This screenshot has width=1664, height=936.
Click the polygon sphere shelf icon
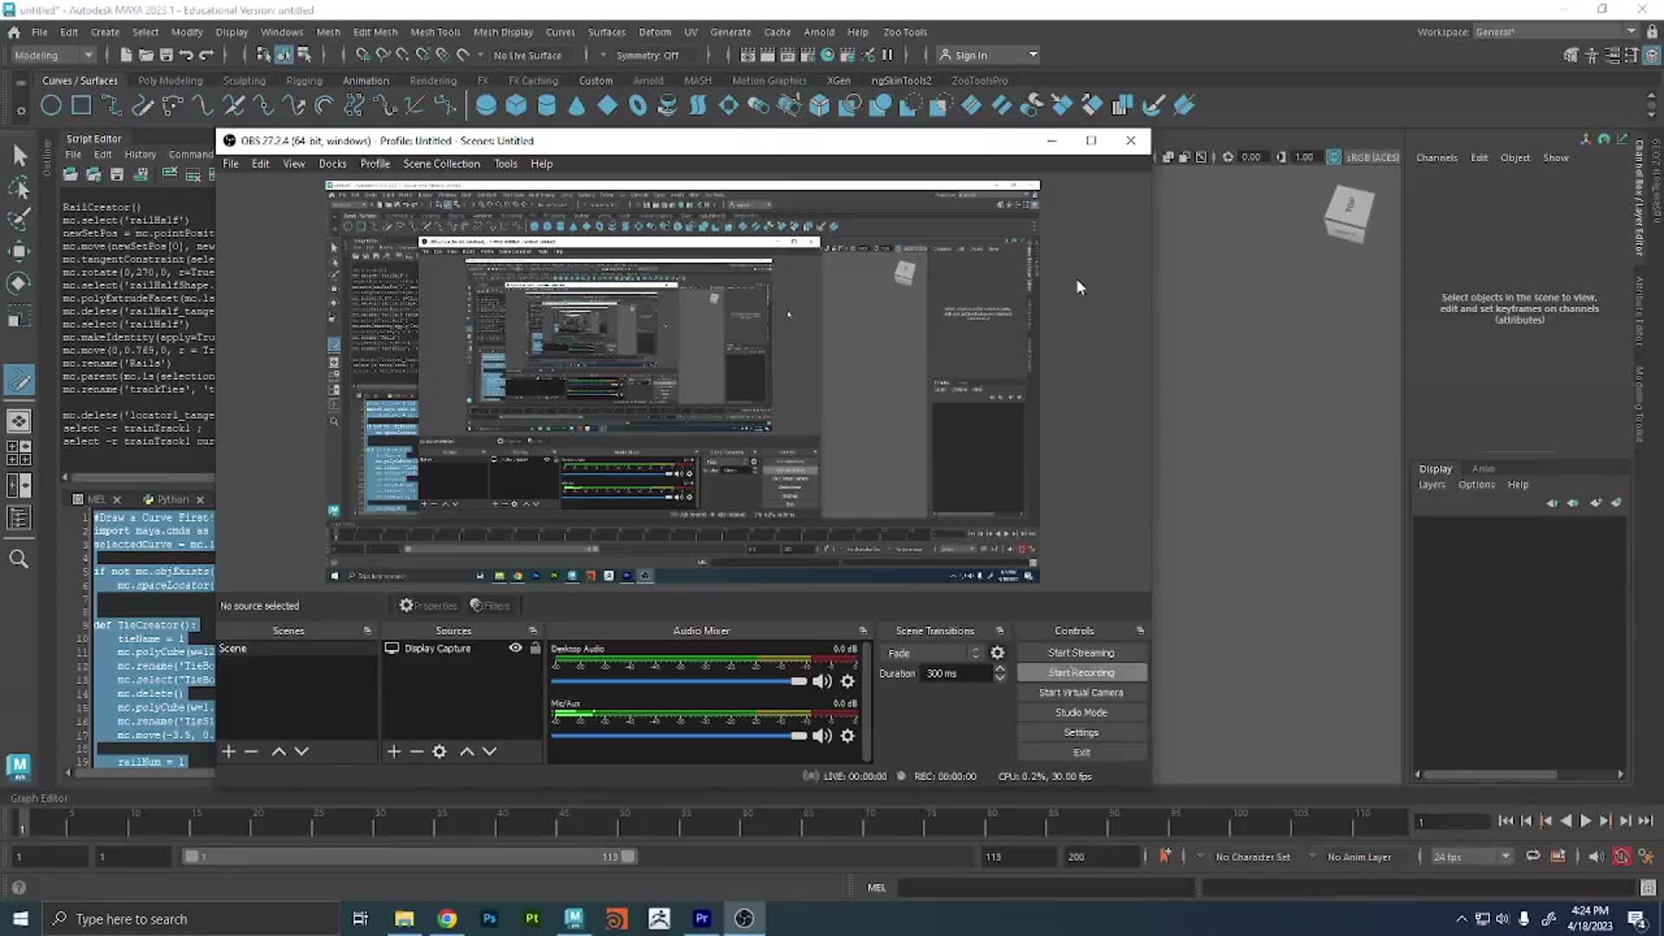click(486, 106)
